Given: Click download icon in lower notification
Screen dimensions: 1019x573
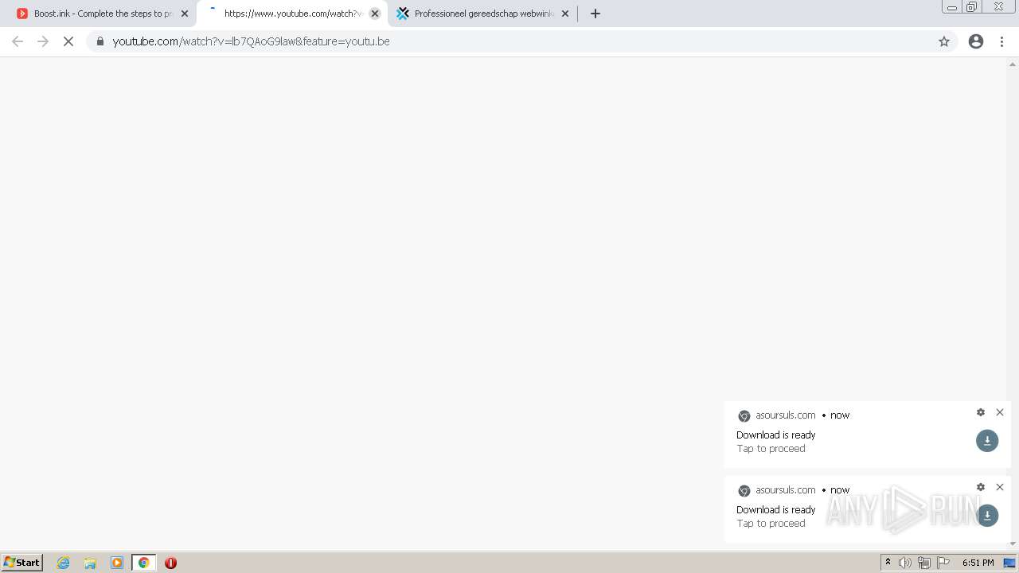Looking at the screenshot, I should tap(987, 516).
